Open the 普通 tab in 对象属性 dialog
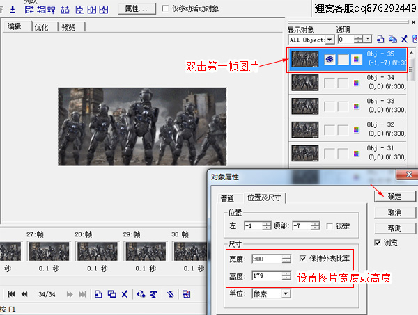Screen dimensions: 418x315 click(227, 198)
